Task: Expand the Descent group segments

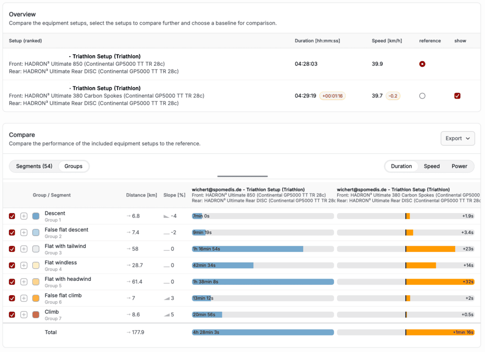Action: click(24, 216)
